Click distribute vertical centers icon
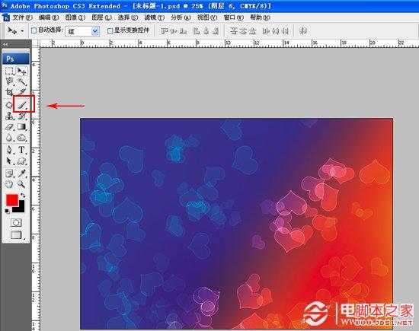 click(x=243, y=31)
